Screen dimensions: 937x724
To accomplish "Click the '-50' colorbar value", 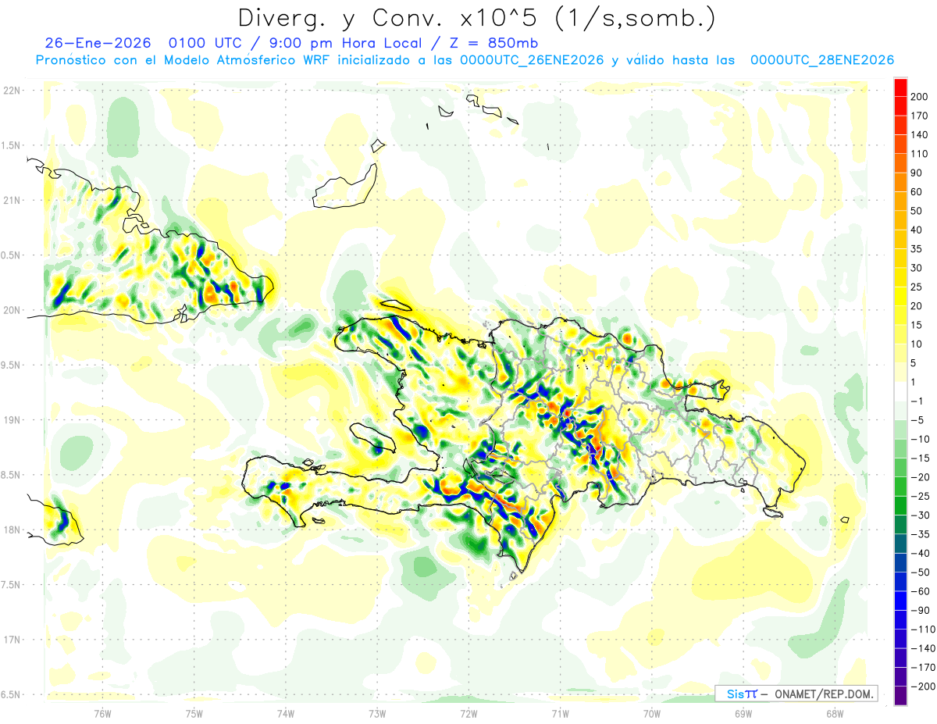I will click(919, 573).
